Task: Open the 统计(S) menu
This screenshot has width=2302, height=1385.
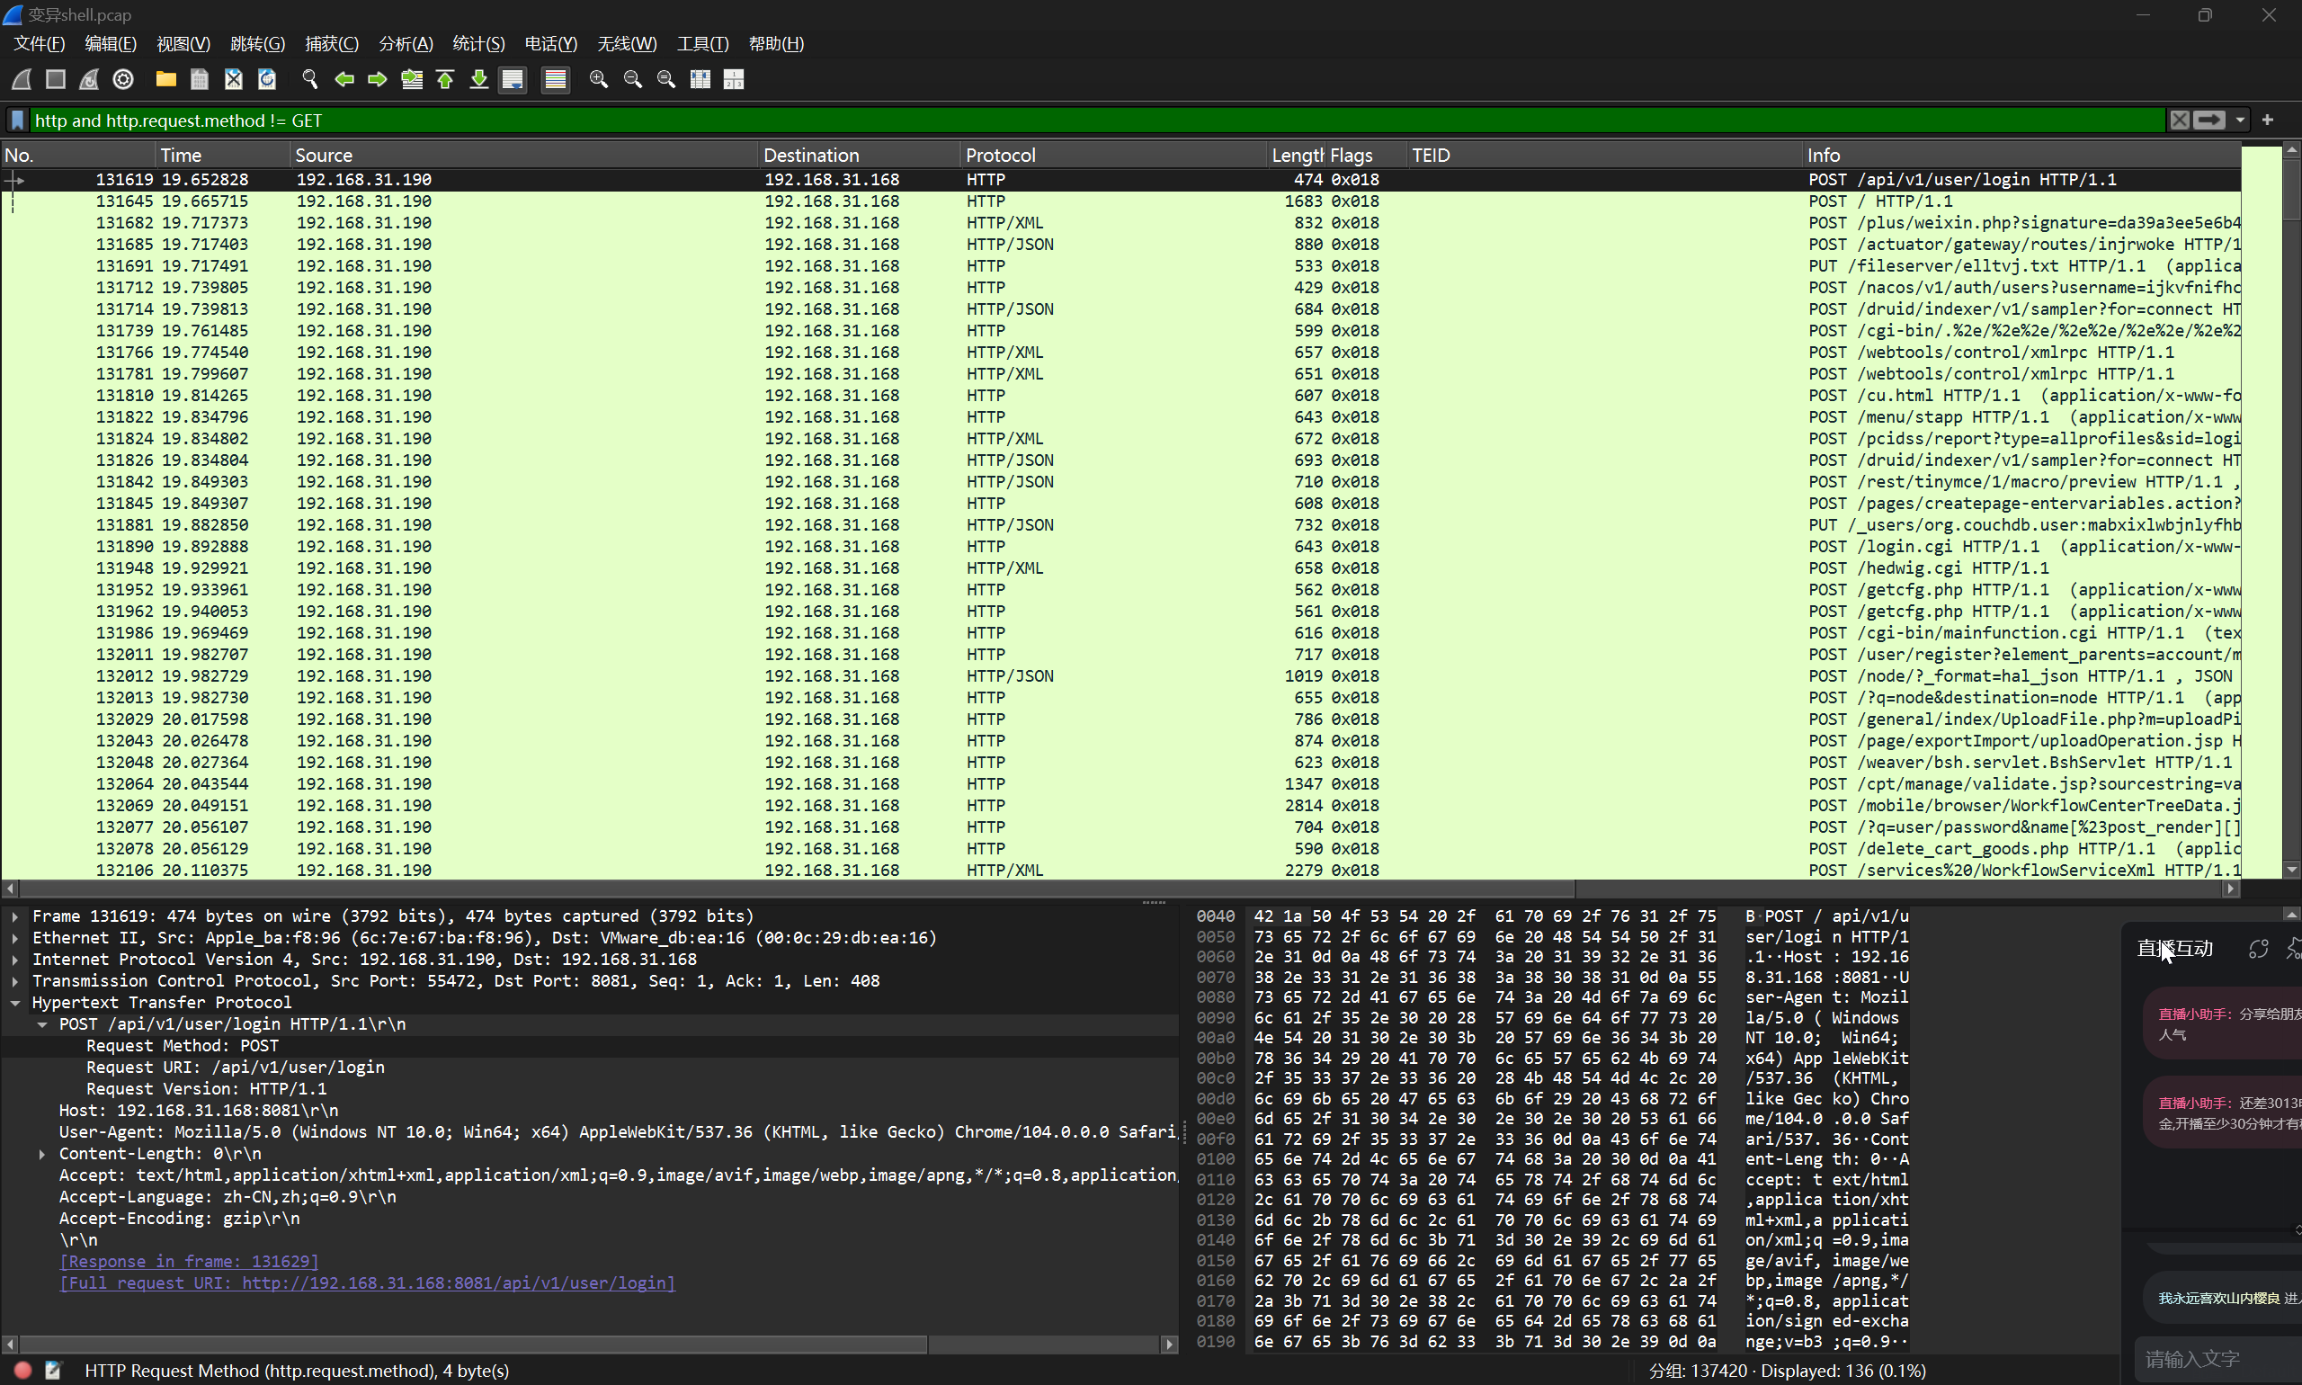Action: click(478, 44)
